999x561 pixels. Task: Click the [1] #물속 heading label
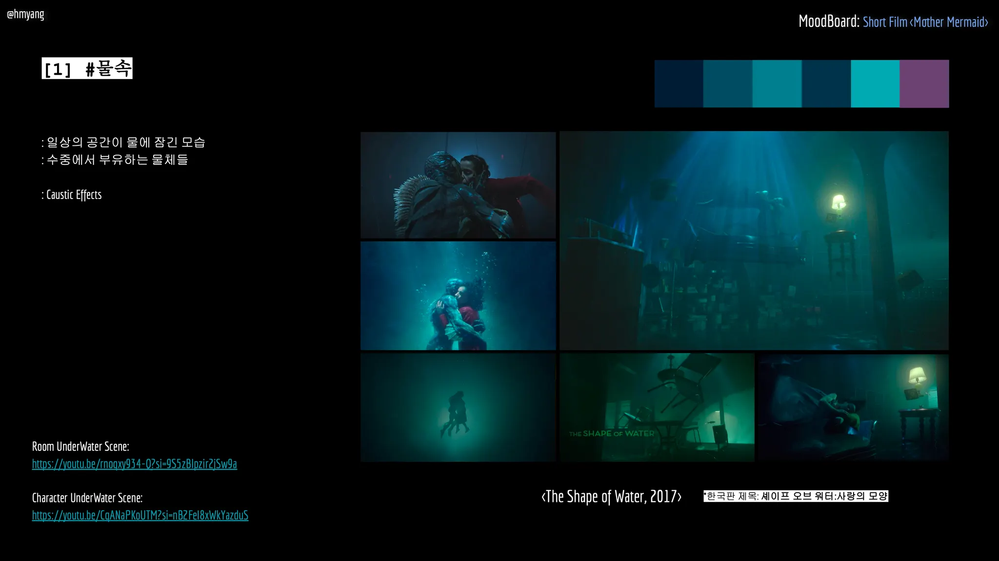click(x=87, y=69)
